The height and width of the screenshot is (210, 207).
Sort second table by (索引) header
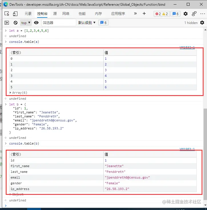tap(56, 154)
